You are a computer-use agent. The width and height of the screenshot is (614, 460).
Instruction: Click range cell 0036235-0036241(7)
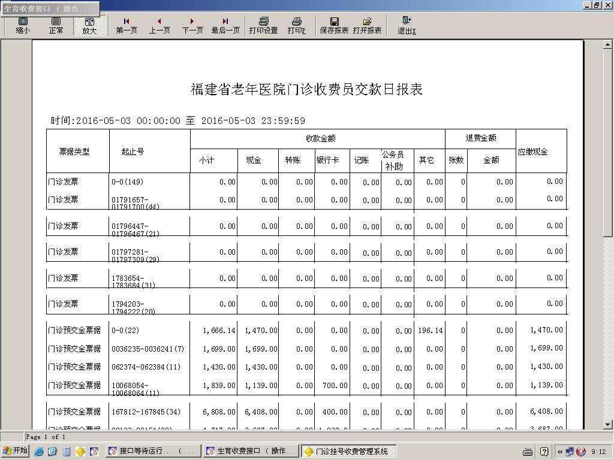coord(148,349)
